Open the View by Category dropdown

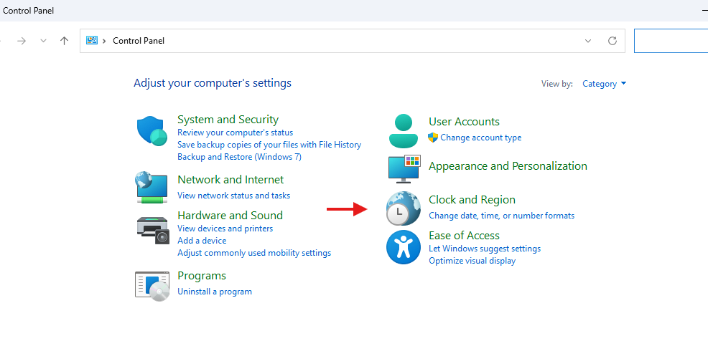(x=604, y=84)
